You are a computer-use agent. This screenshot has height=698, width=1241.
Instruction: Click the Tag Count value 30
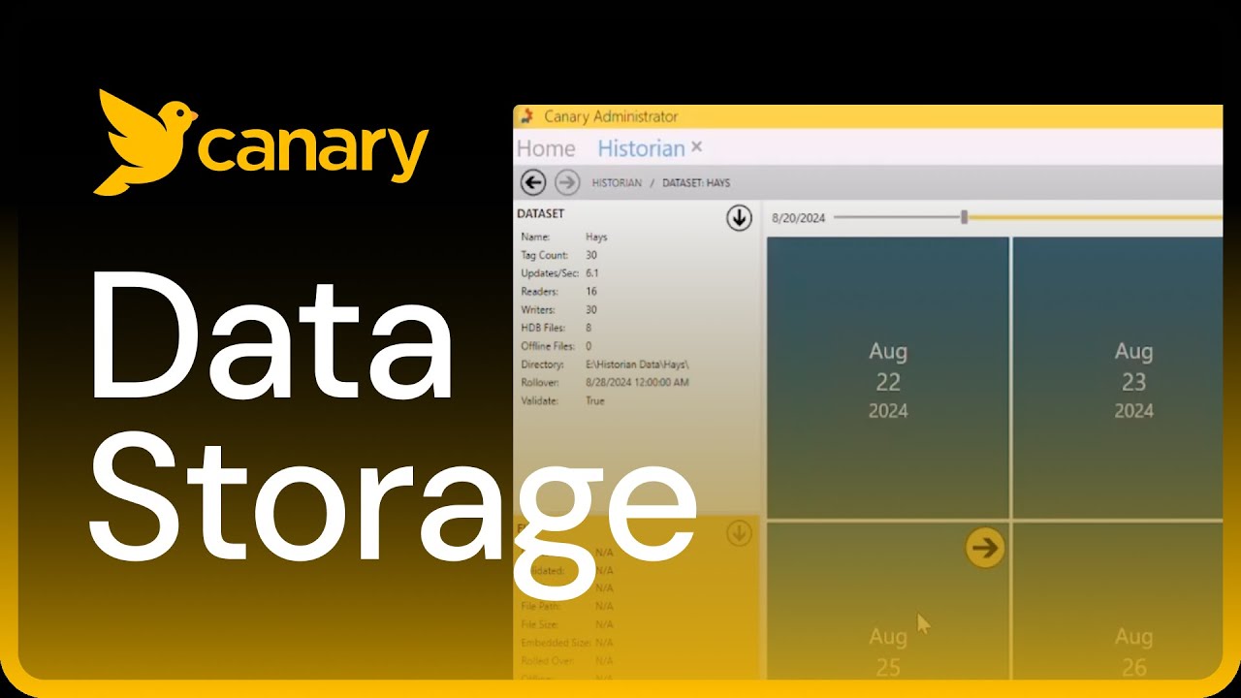pyautogui.click(x=591, y=255)
